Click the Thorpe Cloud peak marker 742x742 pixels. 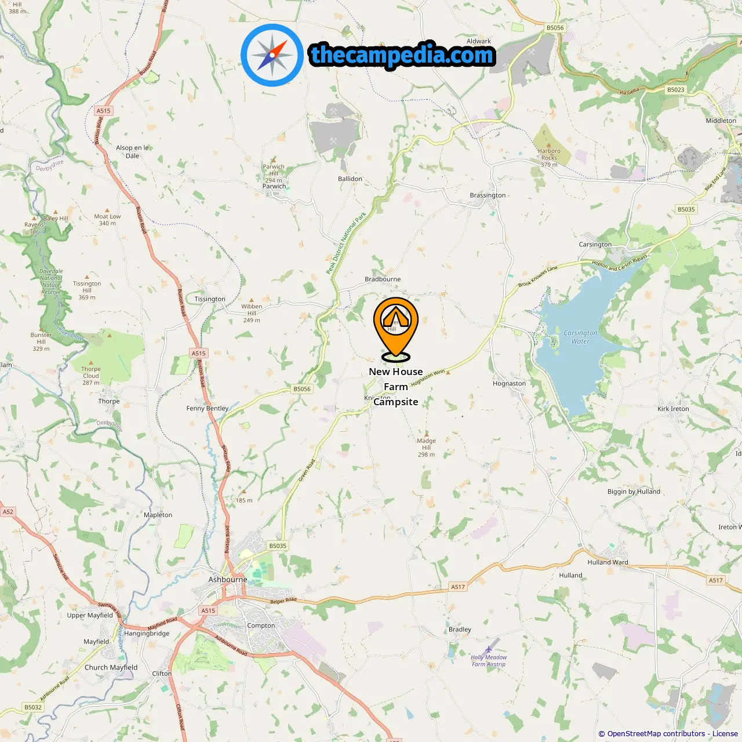90,362
